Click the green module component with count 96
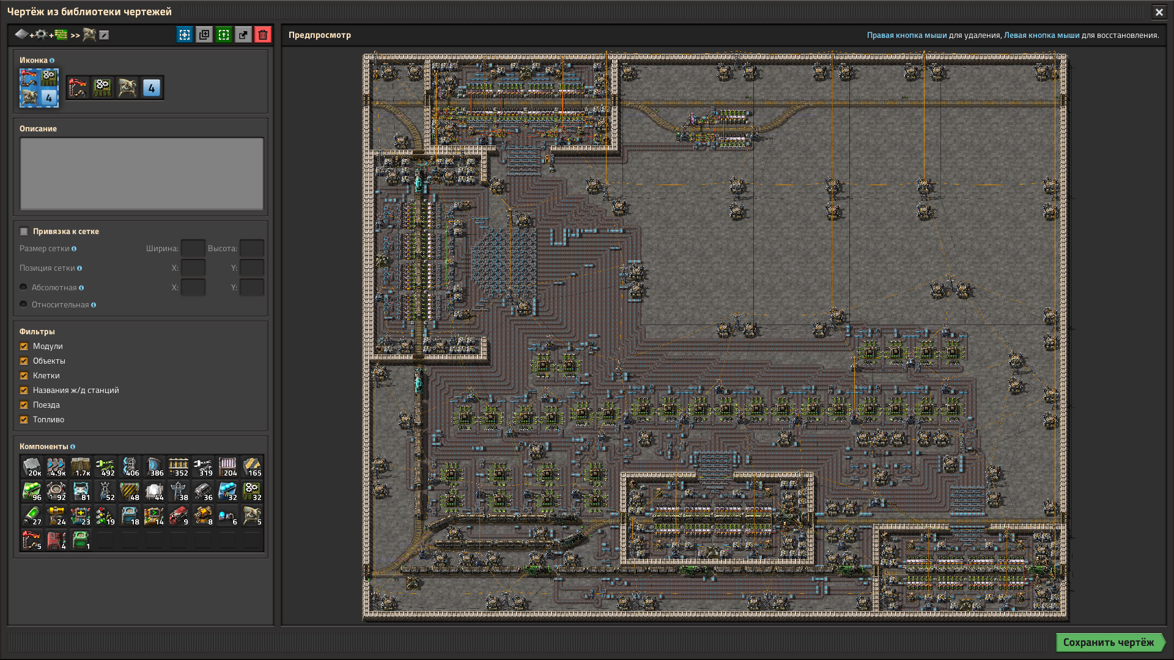The width and height of the screenshot is (1174, 660). 32,491
